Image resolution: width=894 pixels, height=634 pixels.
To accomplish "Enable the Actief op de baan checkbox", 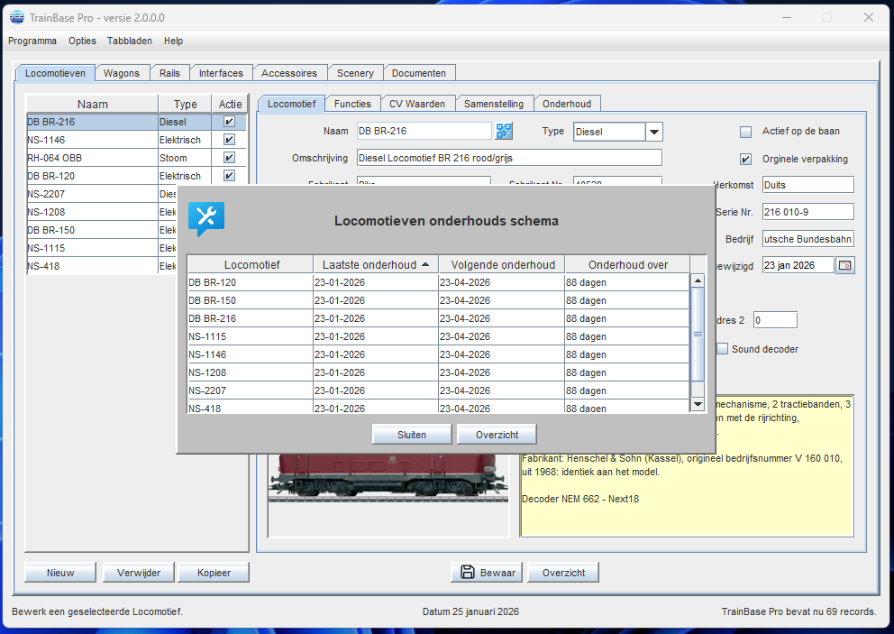I will (746, 131).
